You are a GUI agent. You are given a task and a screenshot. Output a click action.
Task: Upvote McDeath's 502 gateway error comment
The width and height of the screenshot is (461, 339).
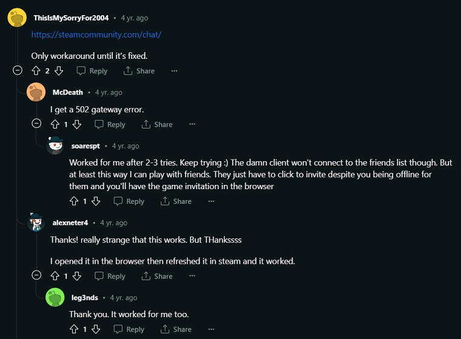pos(55,124)
